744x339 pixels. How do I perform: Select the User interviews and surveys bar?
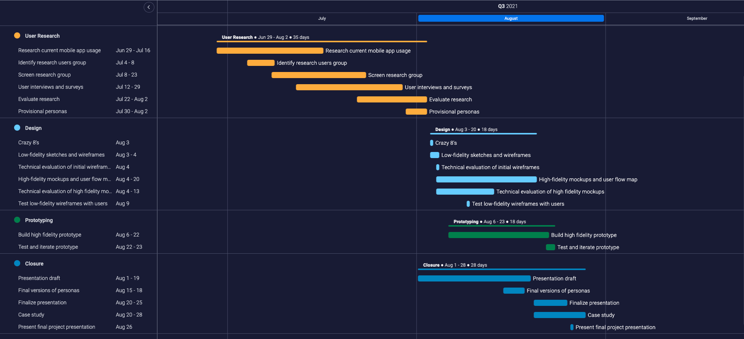coord(349,87)
